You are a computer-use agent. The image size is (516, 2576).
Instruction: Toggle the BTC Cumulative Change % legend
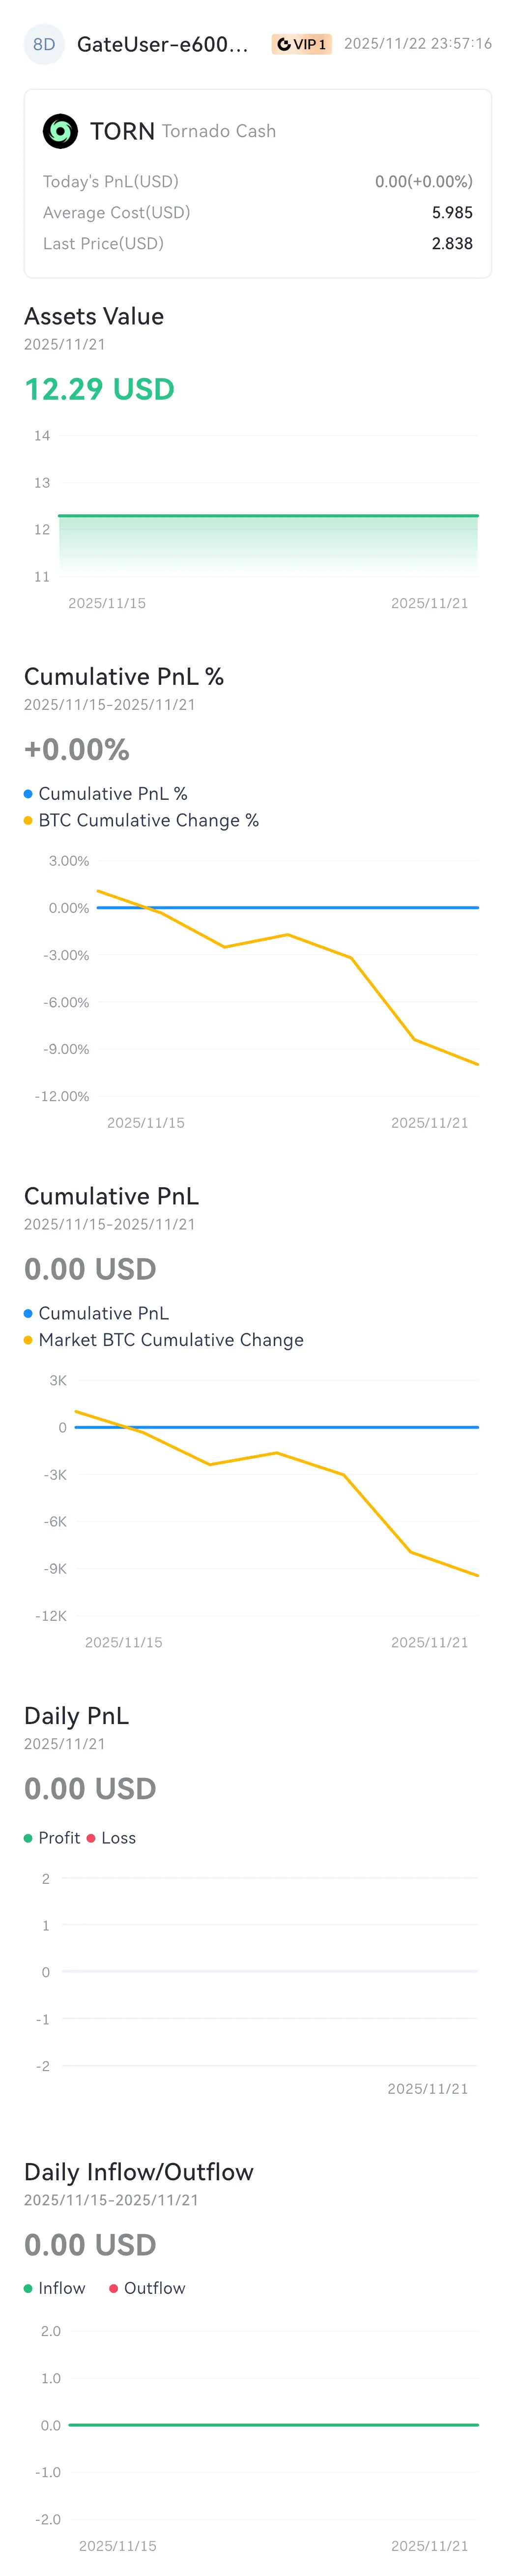coord(141,820)
